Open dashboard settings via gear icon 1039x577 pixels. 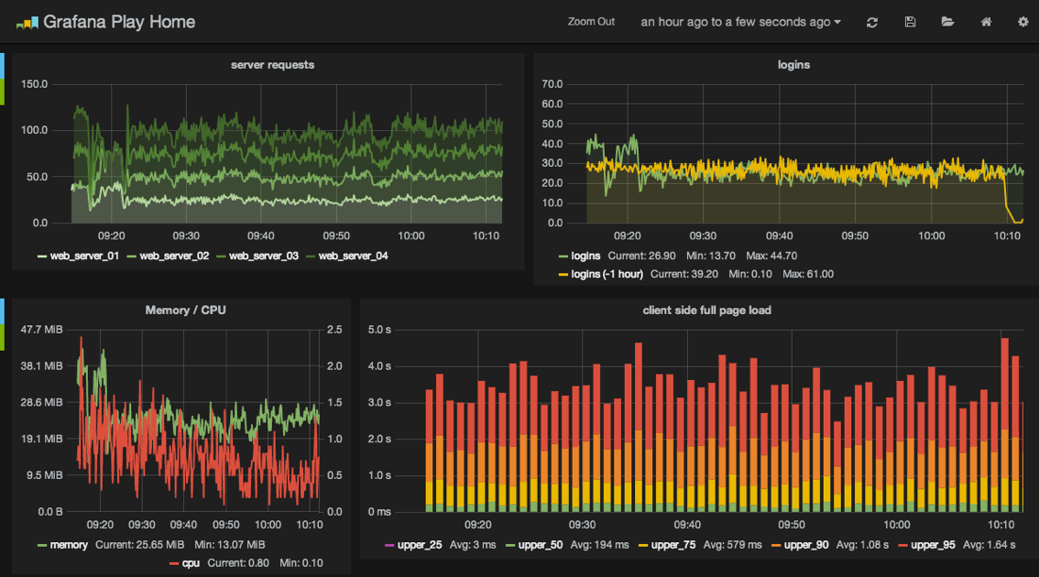pyautogui.click(x=1023, y=21)
